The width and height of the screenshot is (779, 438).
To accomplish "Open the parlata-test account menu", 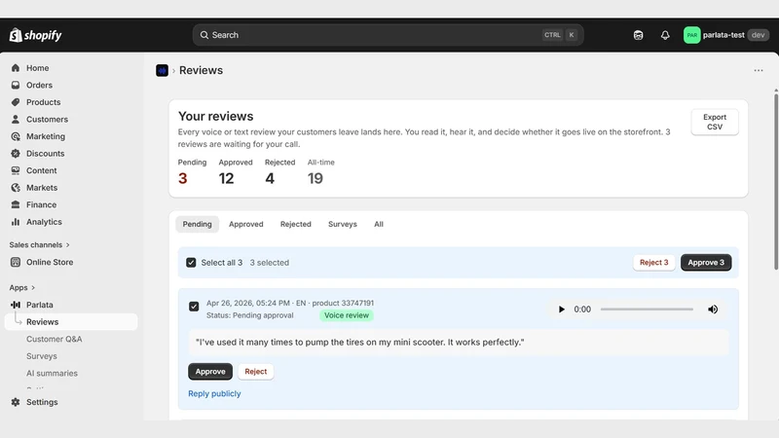I will pos(725,35).
